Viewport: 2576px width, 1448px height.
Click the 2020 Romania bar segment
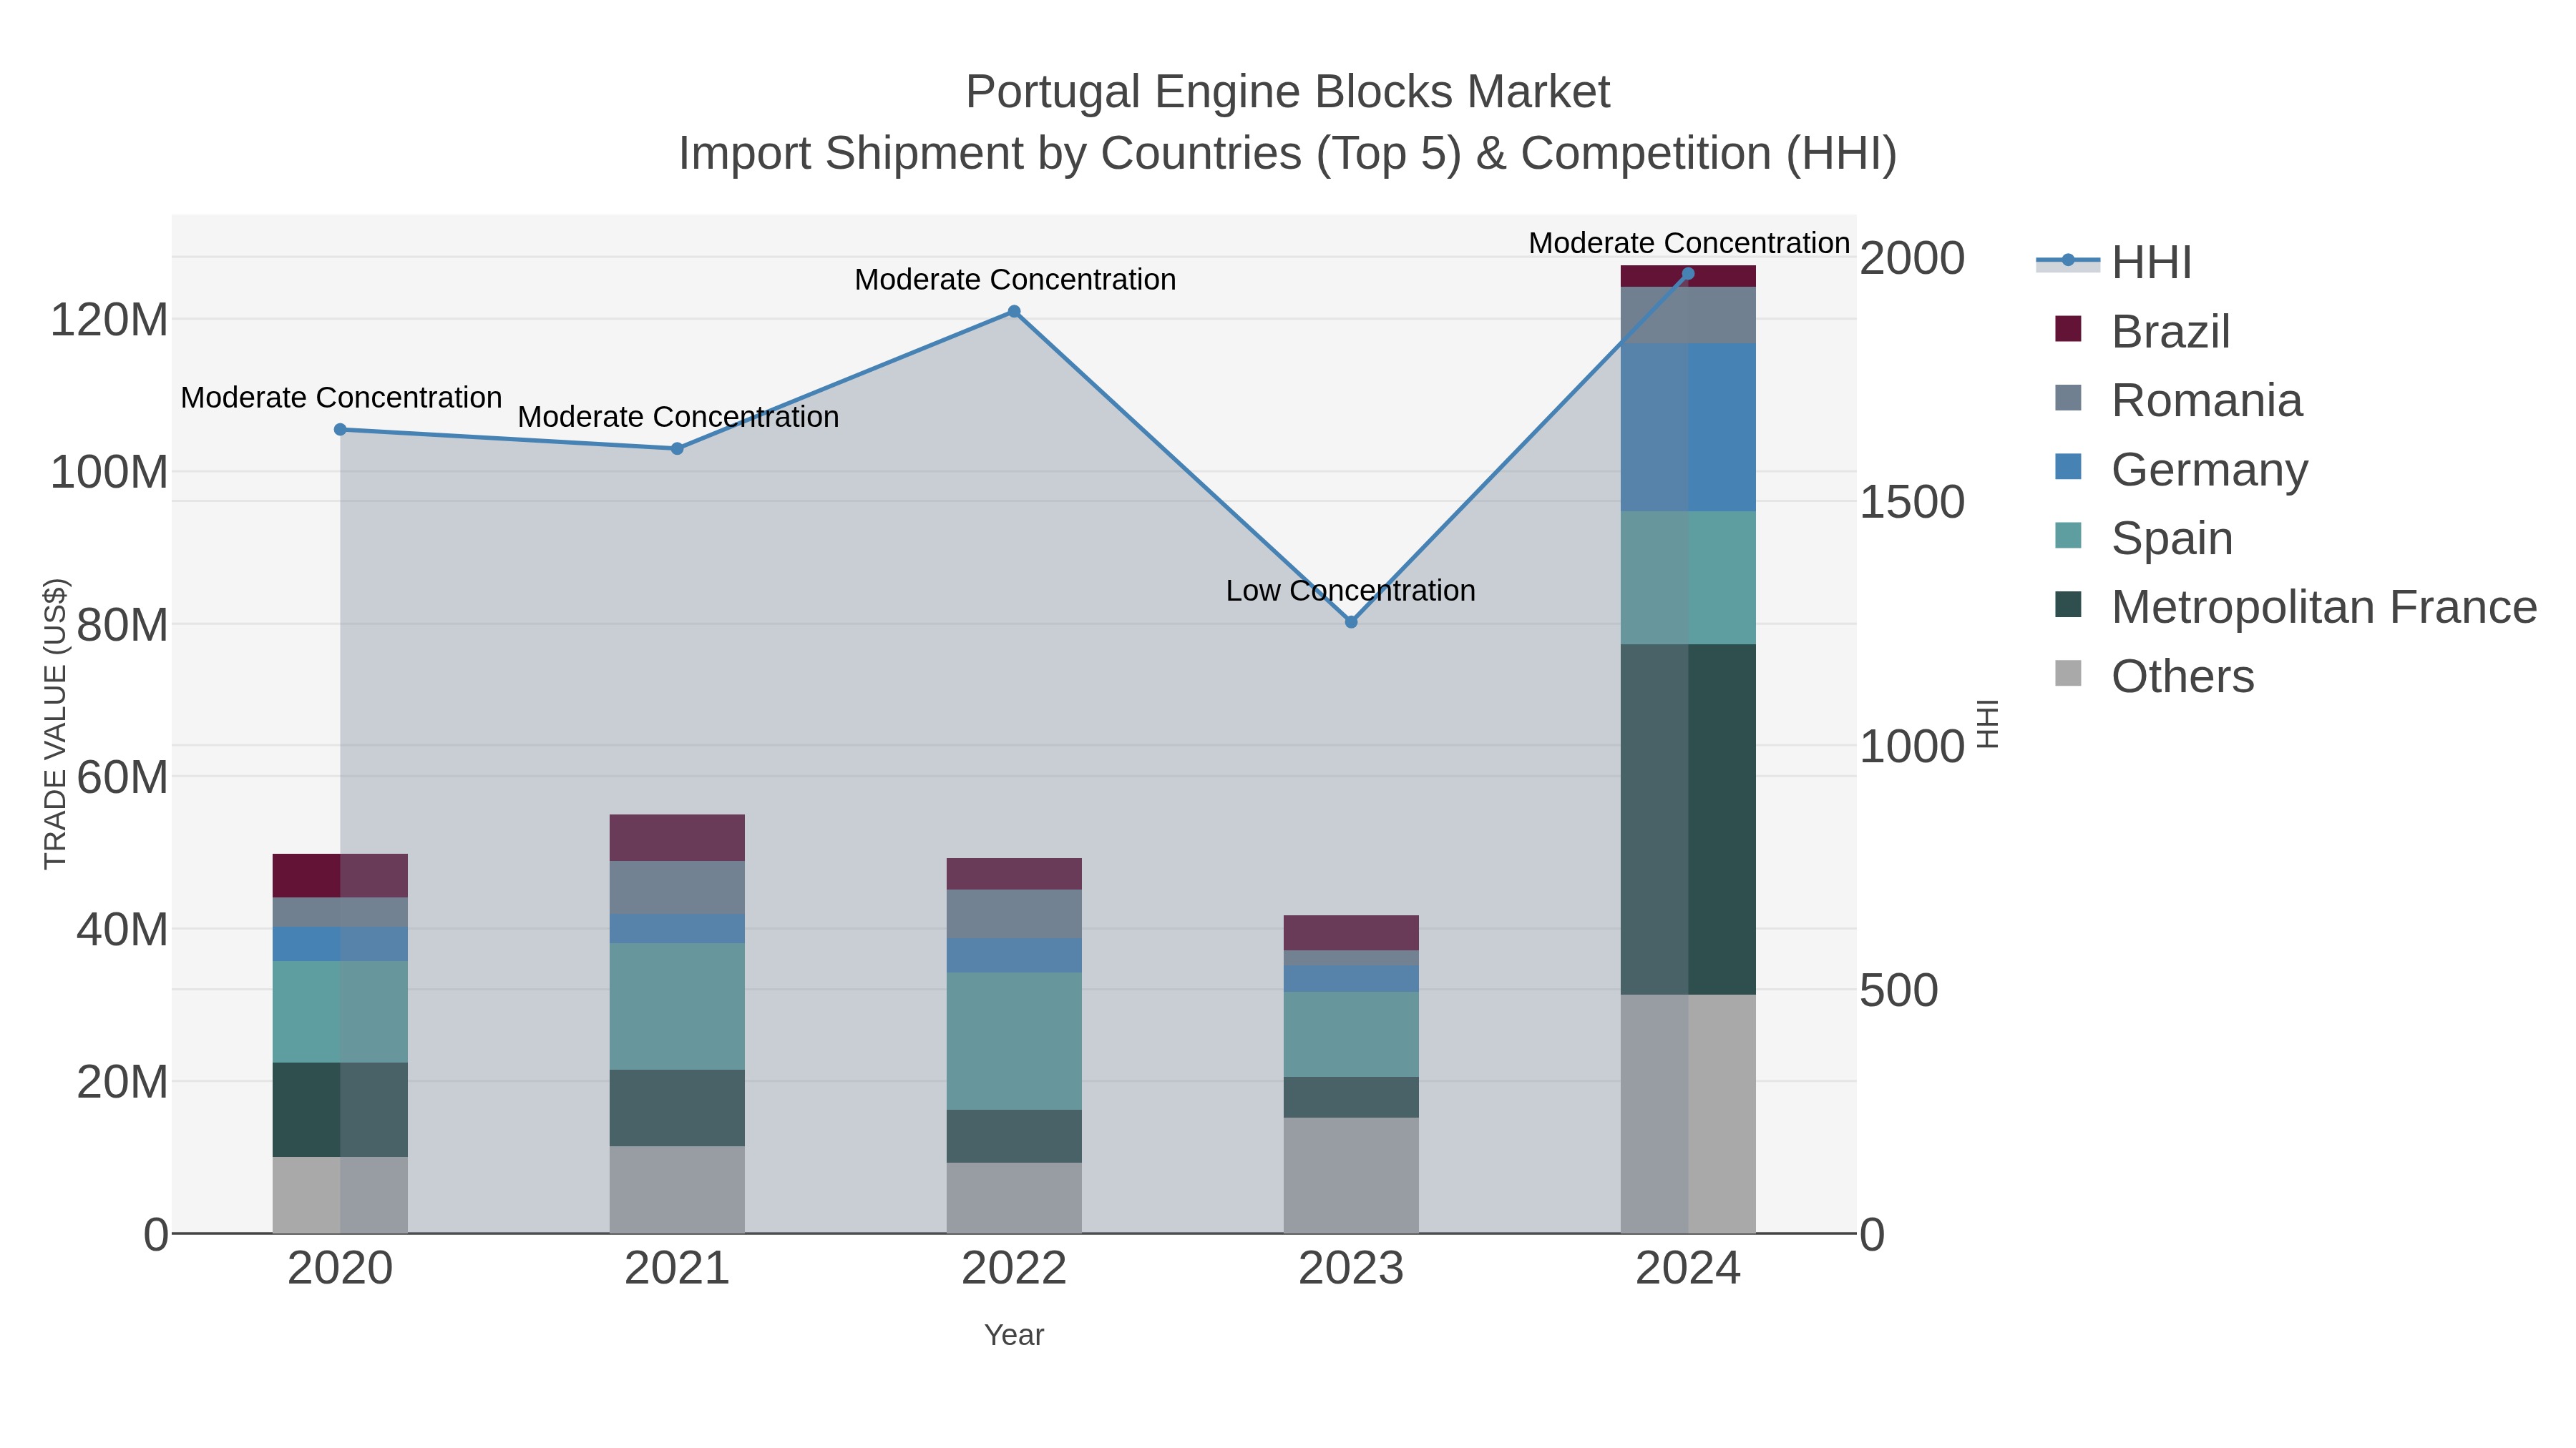[340, 912]
